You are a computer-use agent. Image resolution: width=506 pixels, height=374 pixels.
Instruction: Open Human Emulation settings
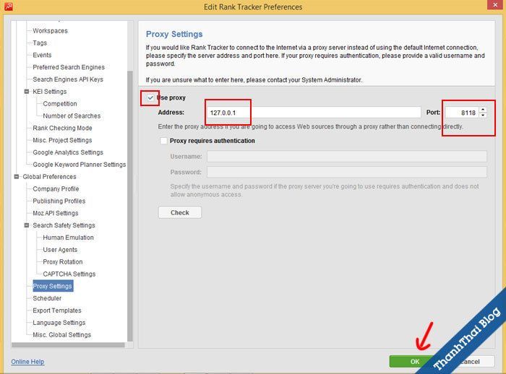pyautogui.click(x=69, y=238)
